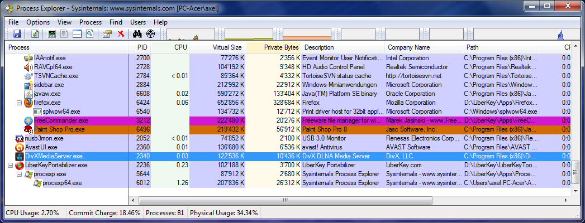The height and width of the screenshot is (223, 585).
Task: Toggle the Show Lower Pane icon
Action: [77, 34]
